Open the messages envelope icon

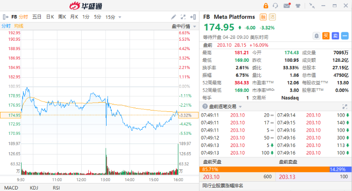tap(287, 6)
